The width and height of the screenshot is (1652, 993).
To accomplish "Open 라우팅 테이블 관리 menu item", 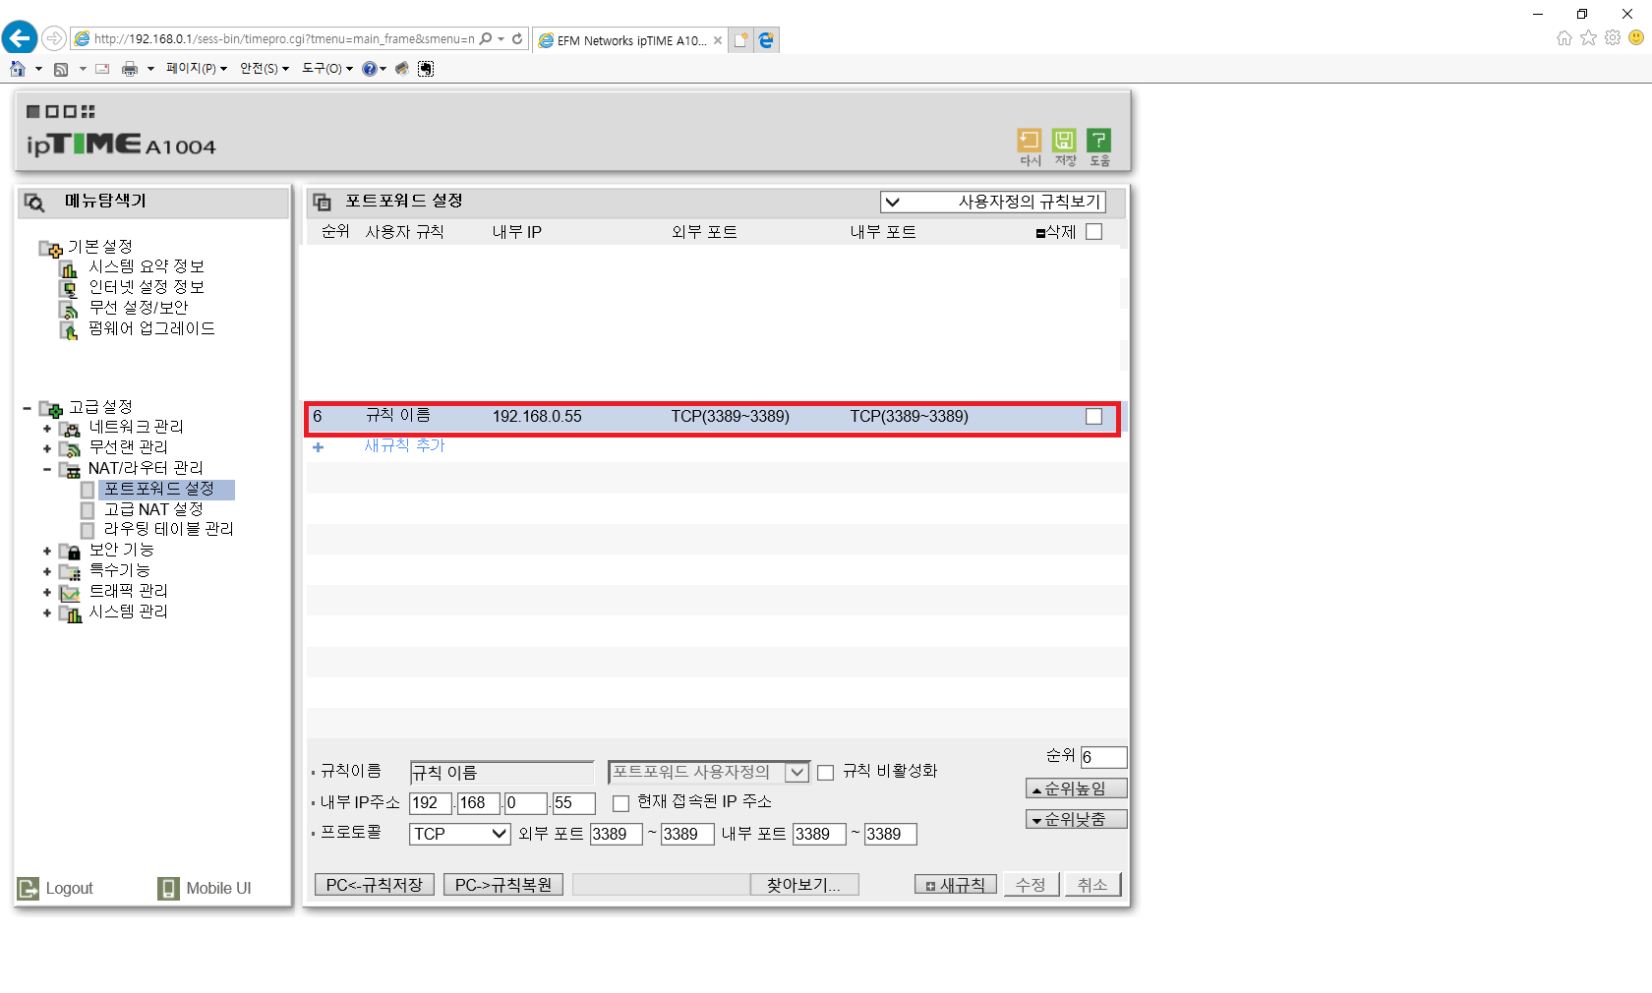I will coord(168,529).
